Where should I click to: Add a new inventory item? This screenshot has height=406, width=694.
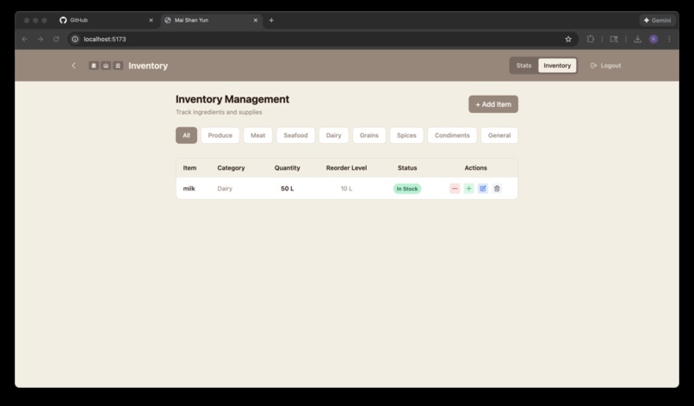pyautogui.click(x=493, y=104)
